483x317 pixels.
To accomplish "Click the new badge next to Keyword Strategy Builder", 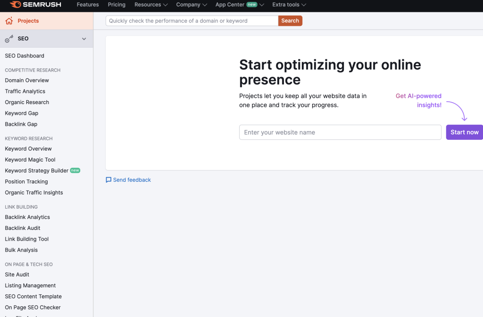I will [75, 171].
